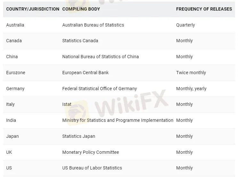Click the WikiFX watermark logo icon

pos(77,109)
